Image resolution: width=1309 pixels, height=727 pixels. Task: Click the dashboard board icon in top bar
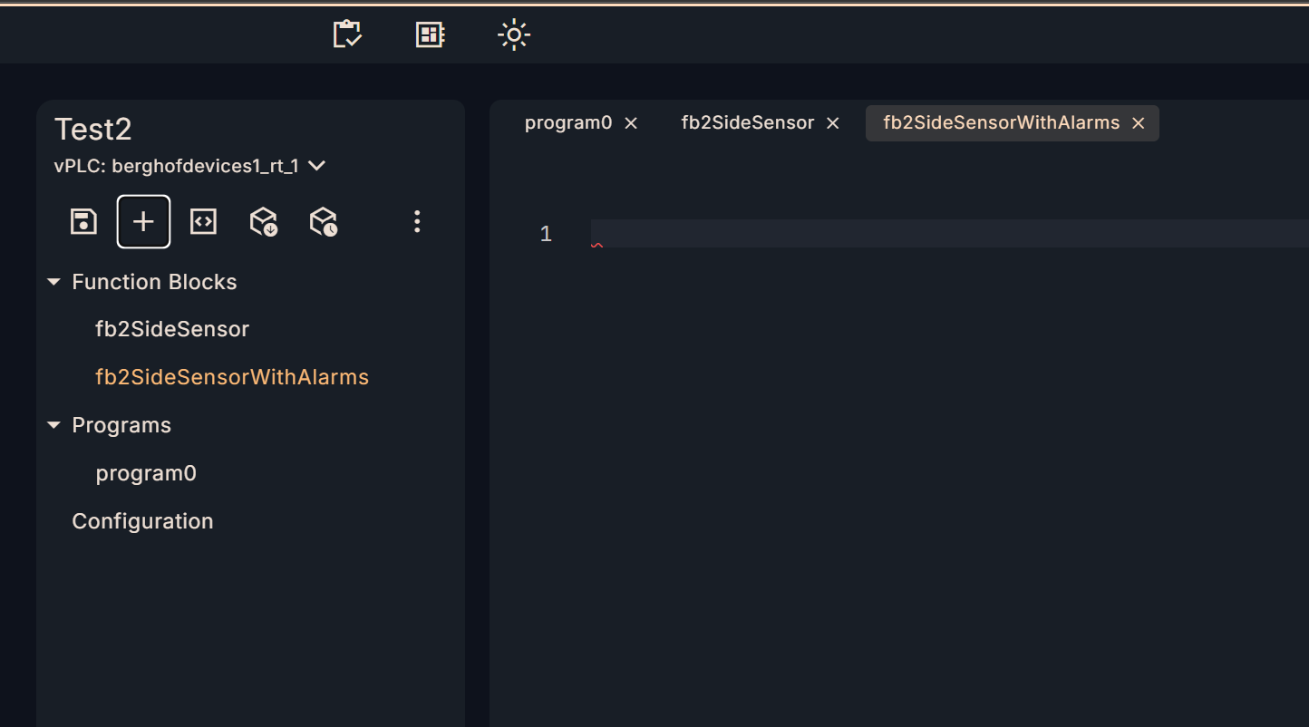pyautogui.click(x=430, y=35)
